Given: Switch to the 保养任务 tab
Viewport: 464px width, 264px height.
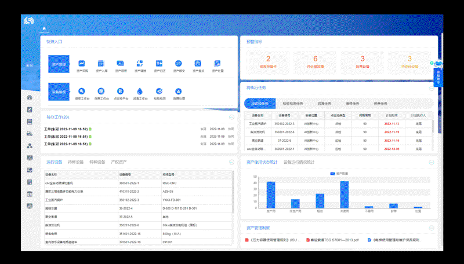Looking at the screenshot, I should (380, 104).
